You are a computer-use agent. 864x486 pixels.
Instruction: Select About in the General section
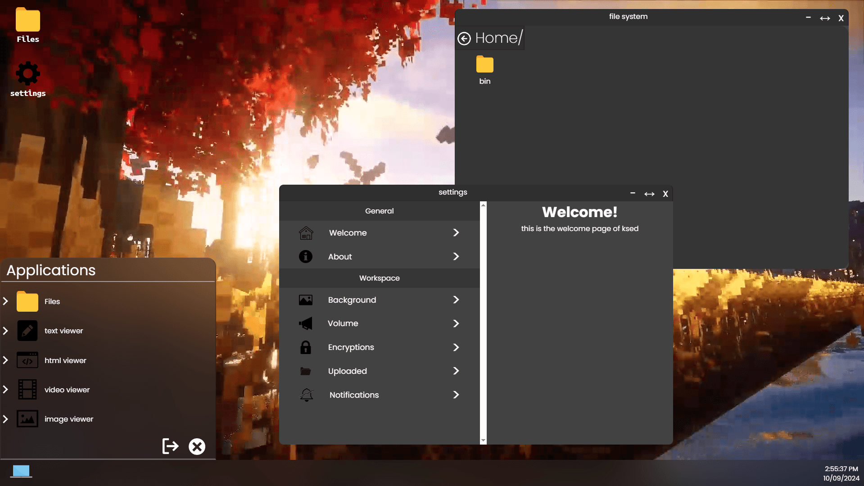pos(340,256)
